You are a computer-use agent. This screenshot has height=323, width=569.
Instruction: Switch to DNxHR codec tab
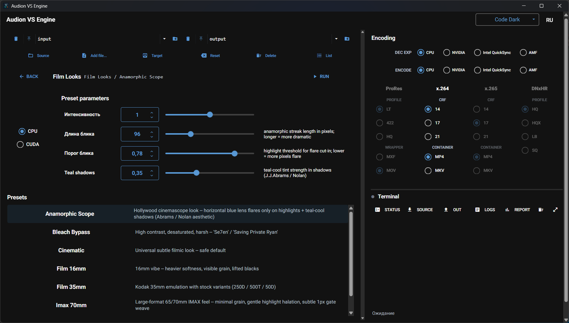coord(539,88)
